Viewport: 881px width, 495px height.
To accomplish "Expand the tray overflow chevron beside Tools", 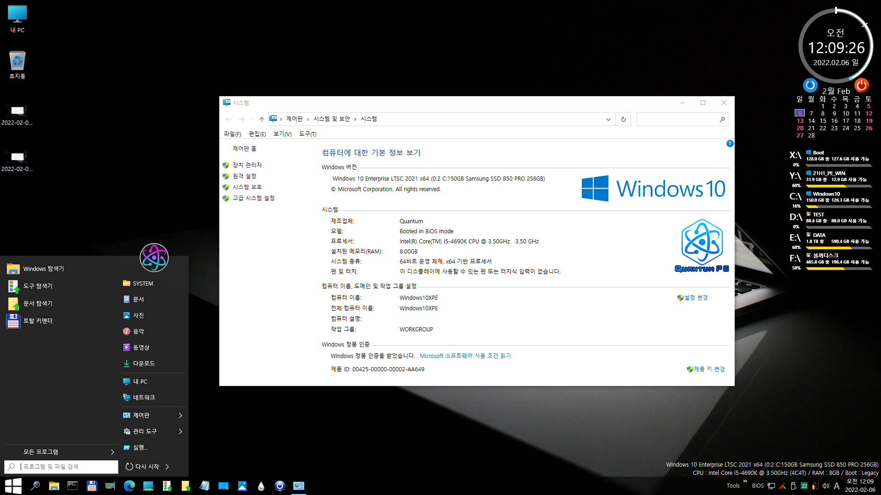I will coord(745,481).
